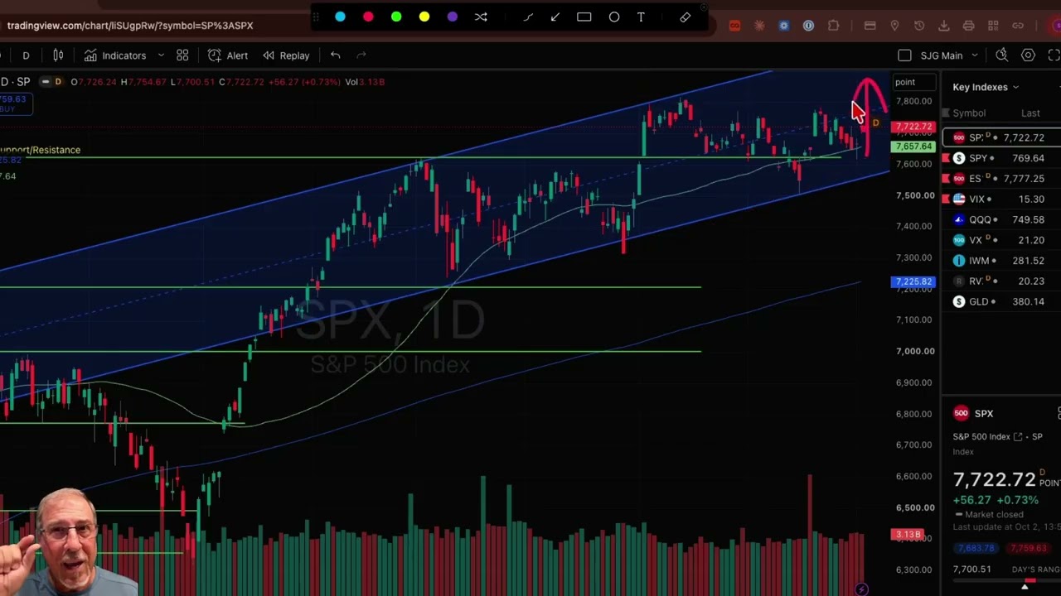Pick the purple annotation color

point(453,17)
